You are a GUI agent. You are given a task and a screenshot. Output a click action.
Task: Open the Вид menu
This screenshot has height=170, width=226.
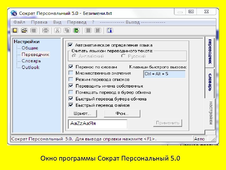pyautogui.click(x=57, y=22)
